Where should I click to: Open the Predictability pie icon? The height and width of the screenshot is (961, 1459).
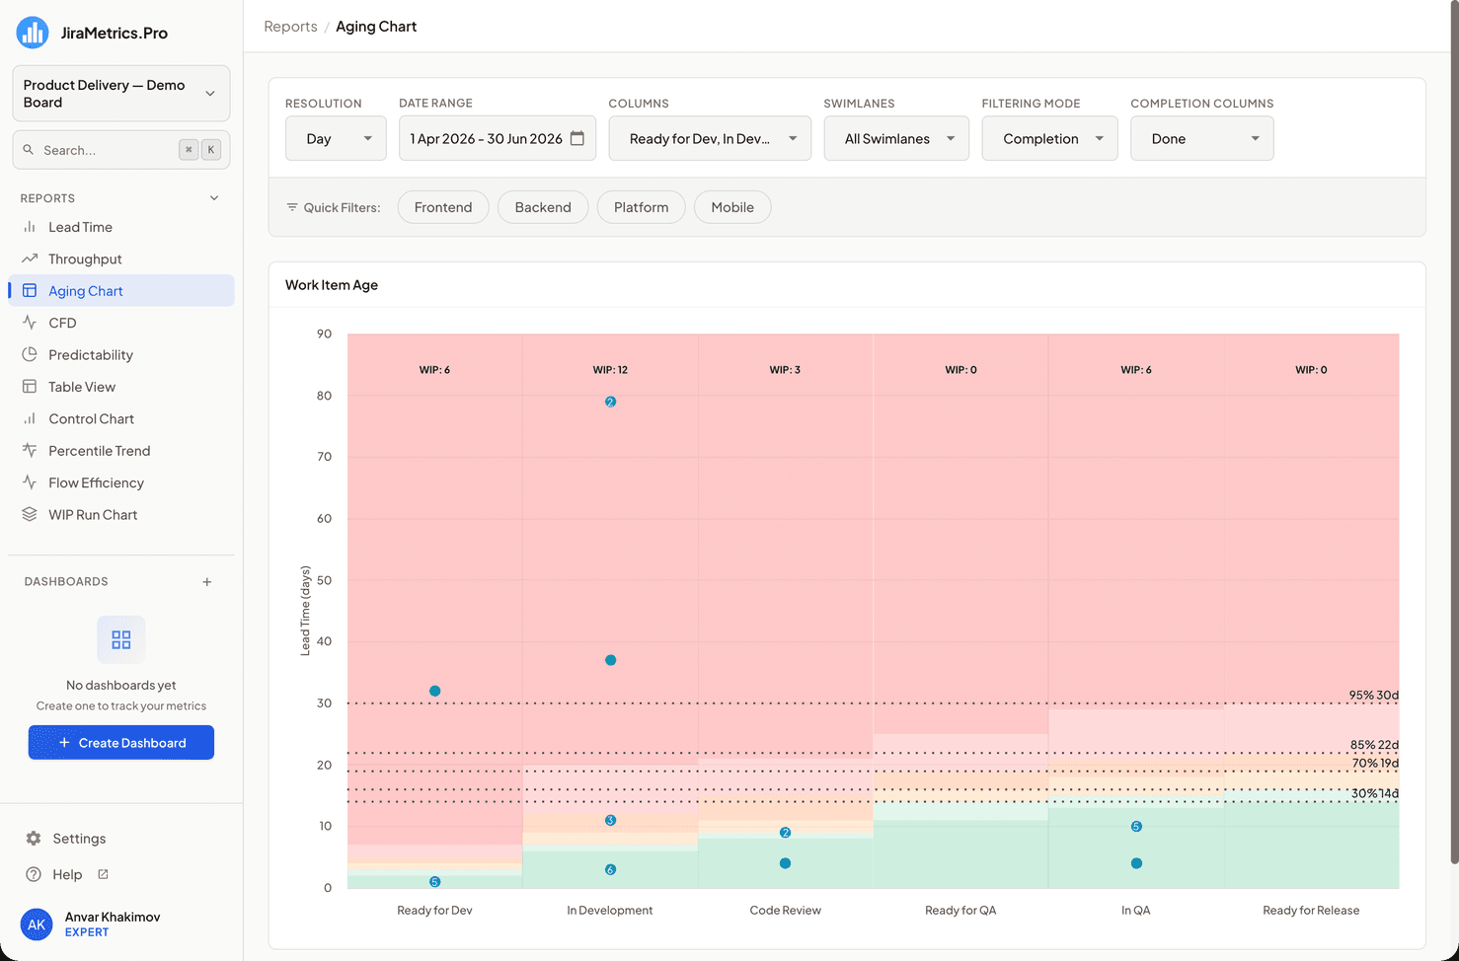pos(30,354)
